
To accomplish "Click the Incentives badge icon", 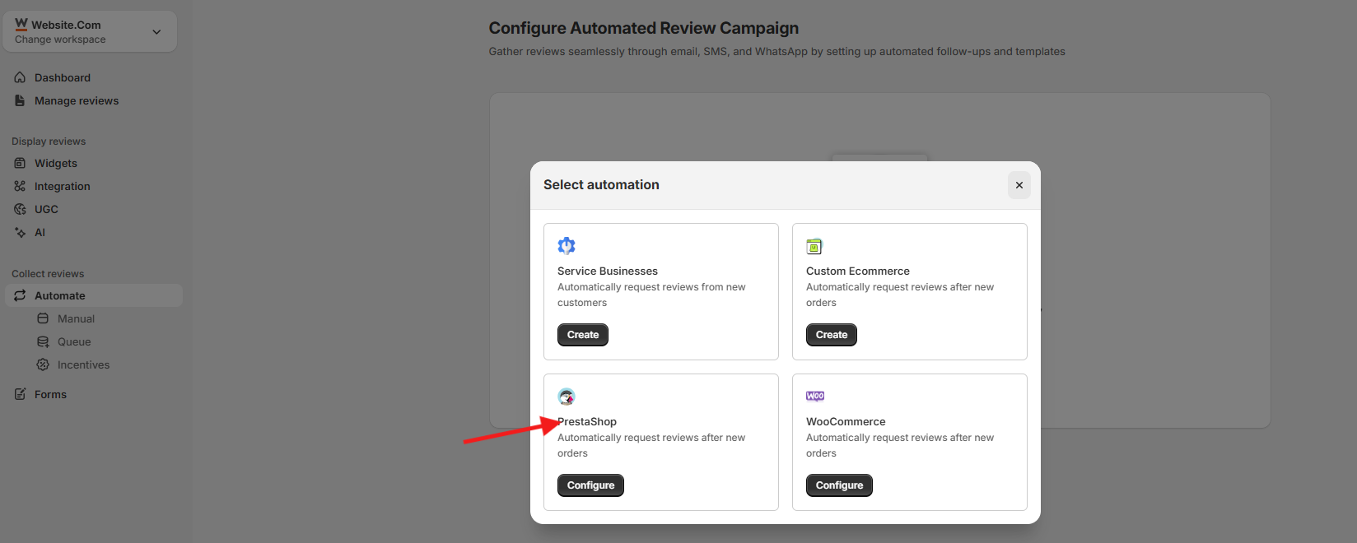I will pyautogui.click(x=43, y=364).
